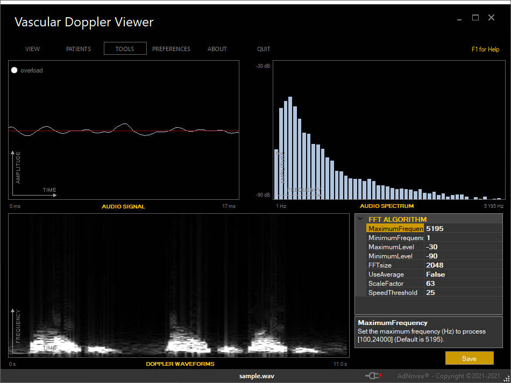Click the Save button
511x383 pixels.
[x=469, y=358]
